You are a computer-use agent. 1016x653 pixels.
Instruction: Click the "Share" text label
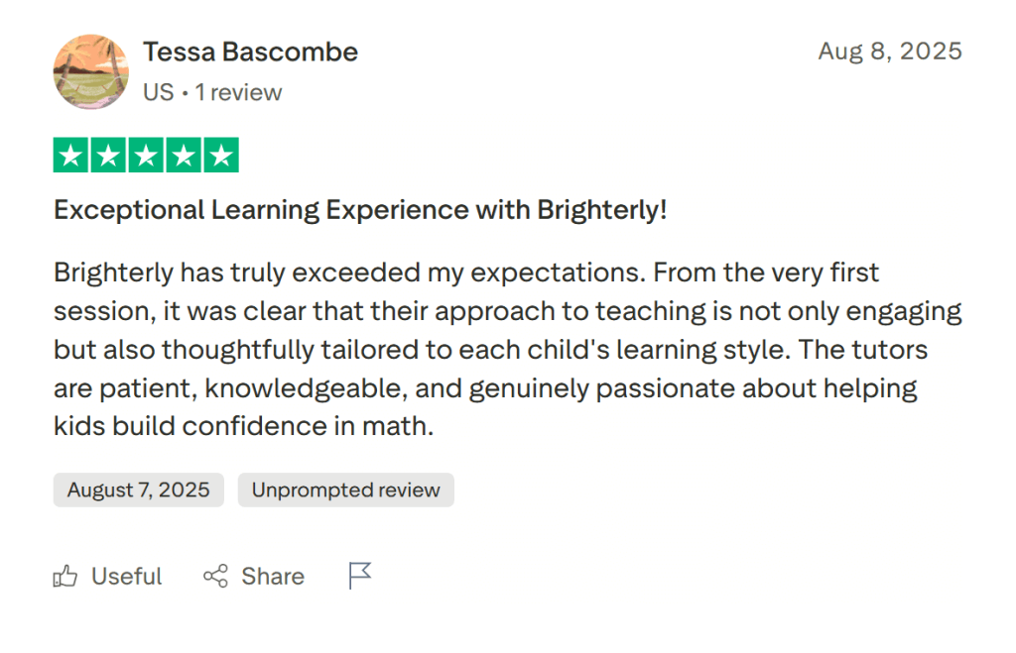(272, 576)
